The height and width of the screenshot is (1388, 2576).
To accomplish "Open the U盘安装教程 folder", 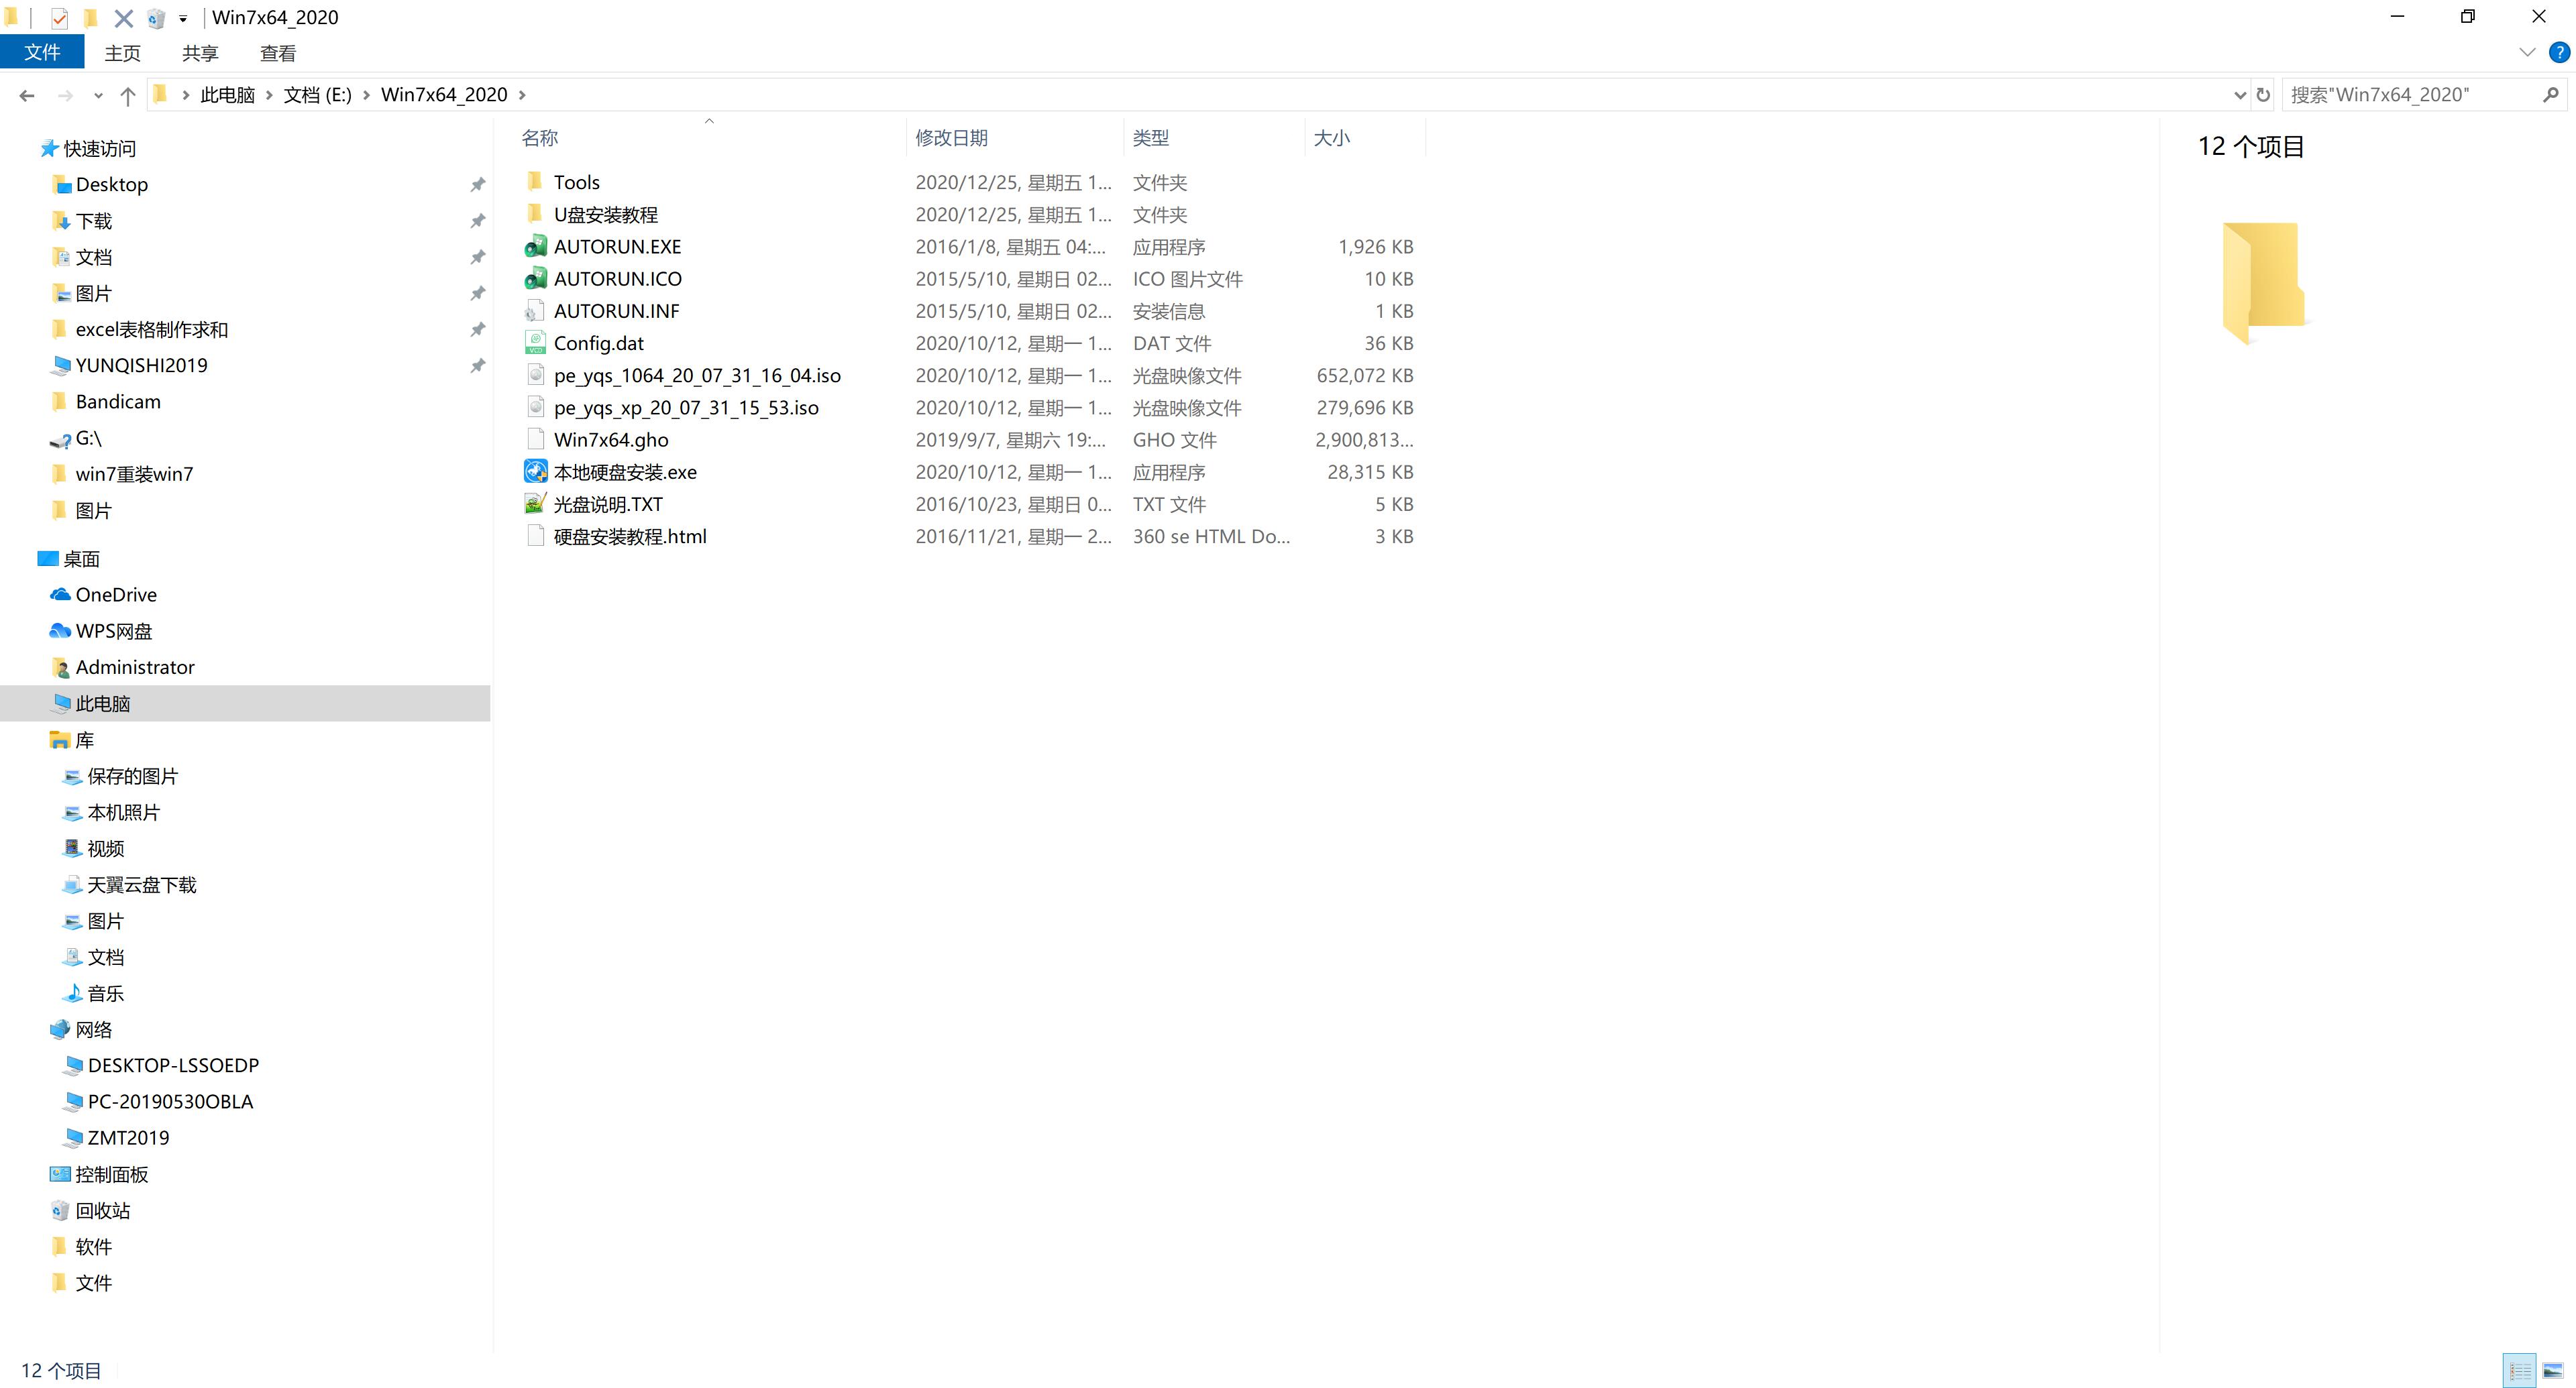I will [x=607, y=214].
